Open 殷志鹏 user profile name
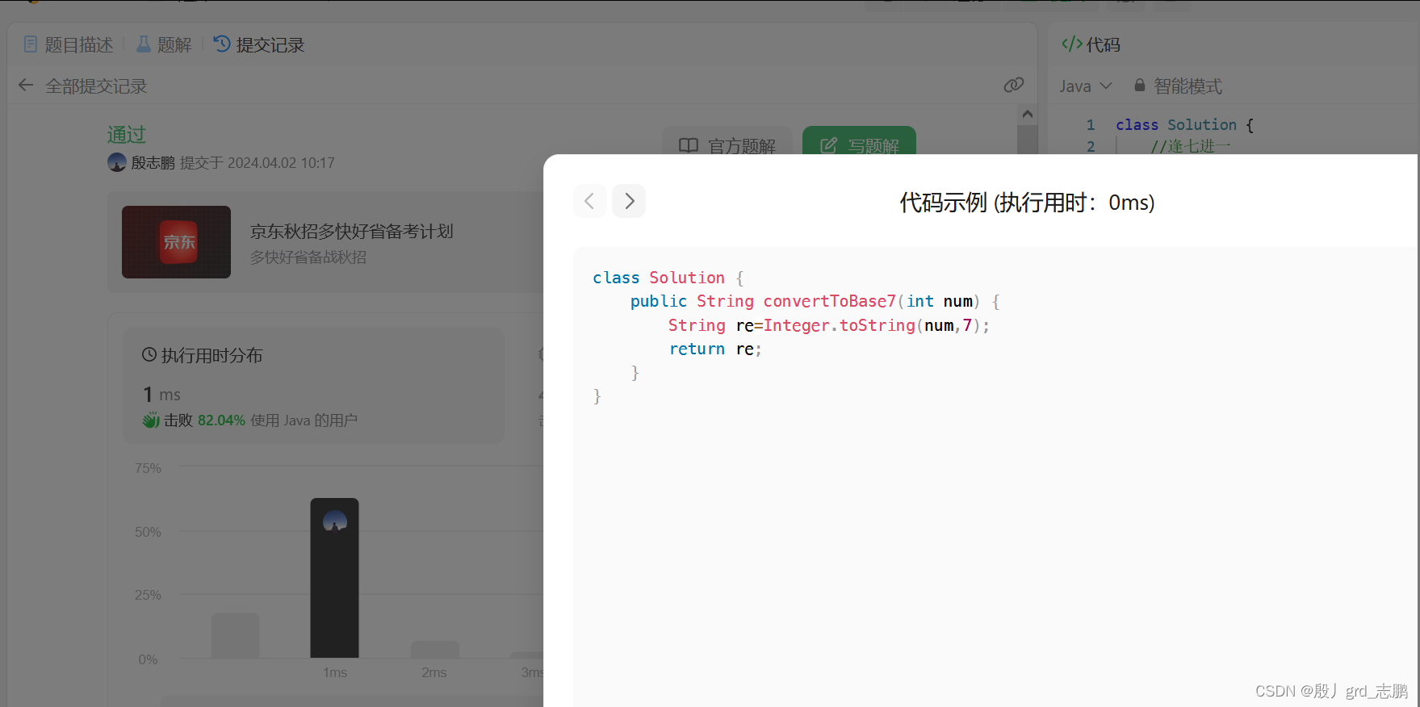Viewport: 1420px width, 707px height. point(153,163)
